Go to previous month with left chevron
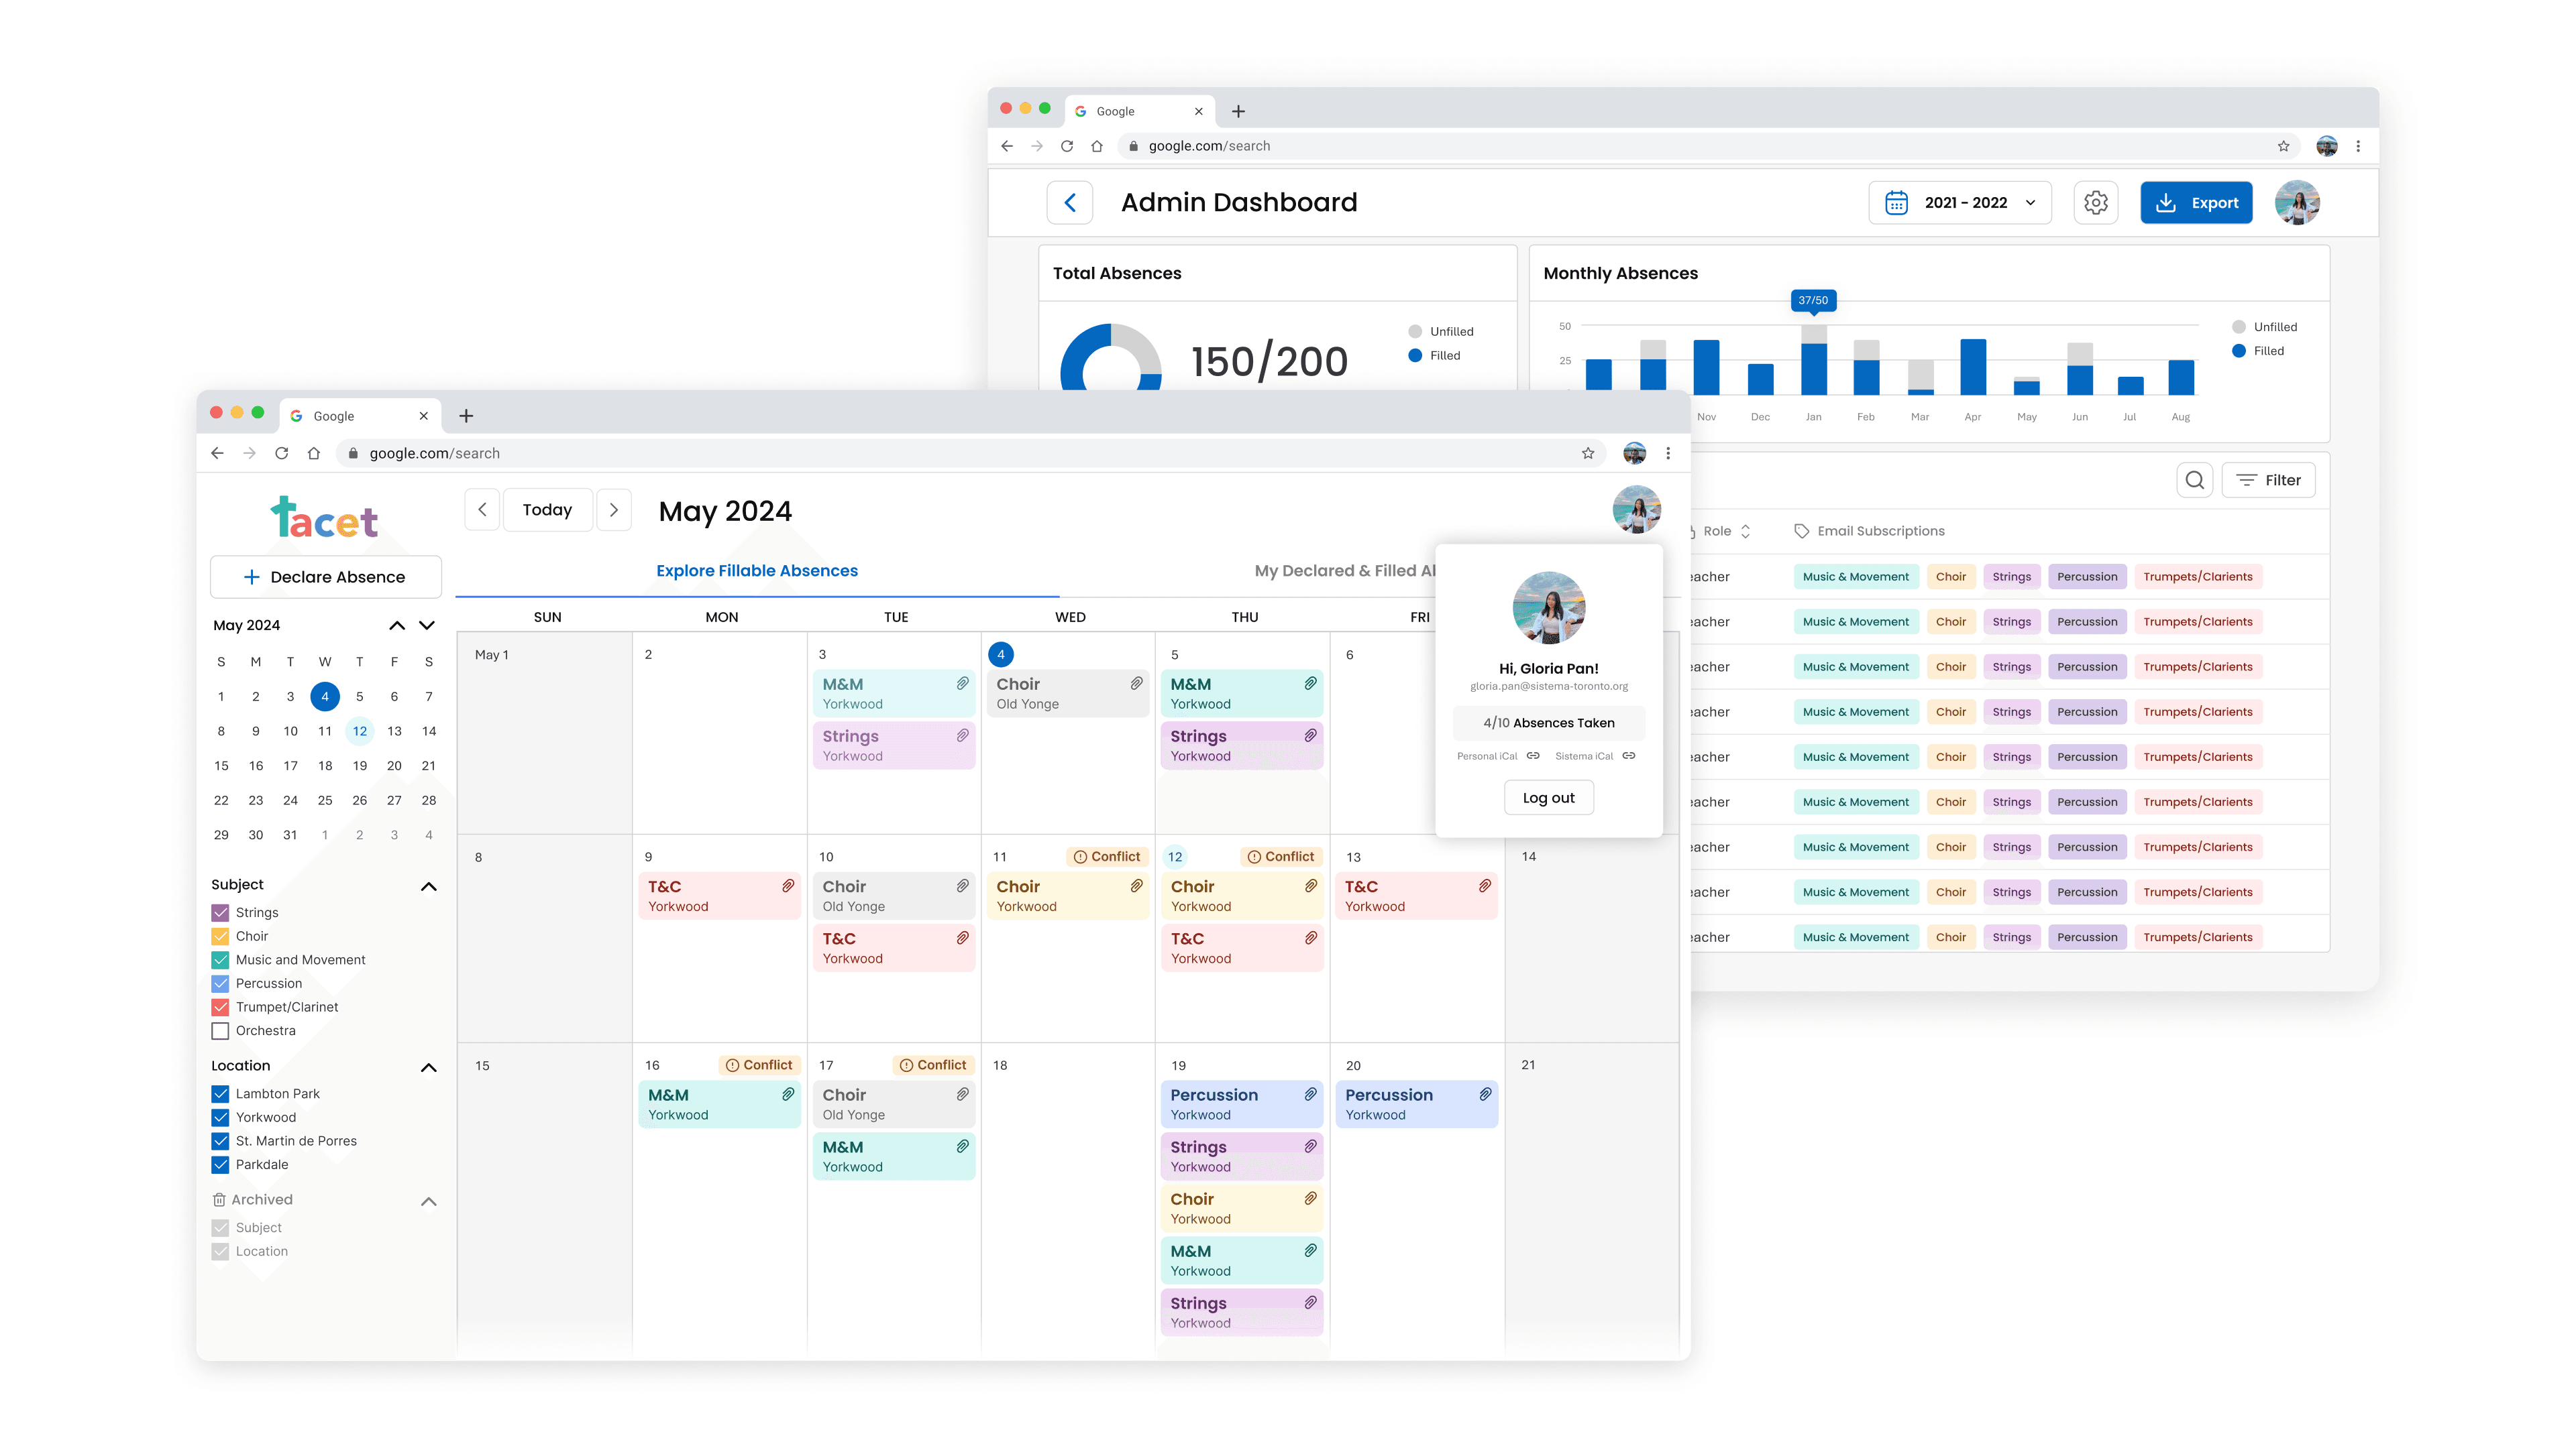 (482, 509)
